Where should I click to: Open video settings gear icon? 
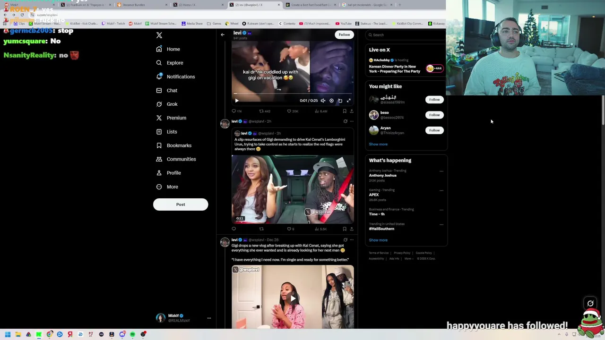pyautogui.click(x=331, y=101)
